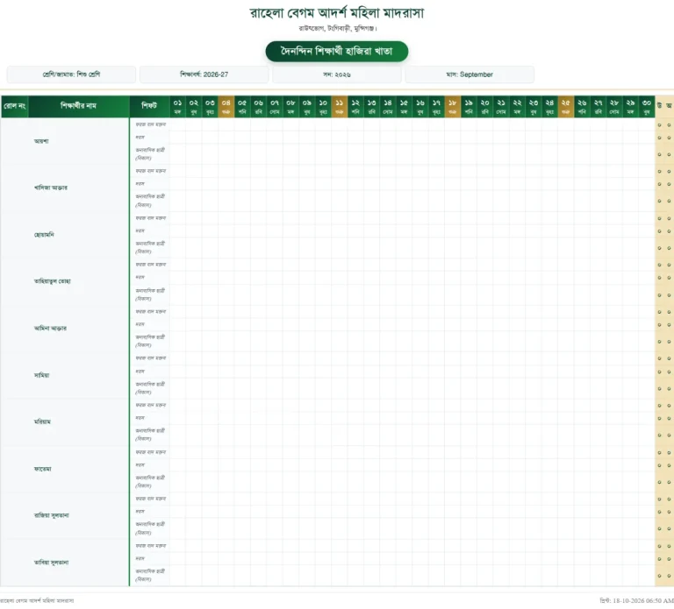Image resolution: width=674 pixels, height=609 pixels.
Task: Select student name খাদিজা আক্তার
Action: point(51,188)
